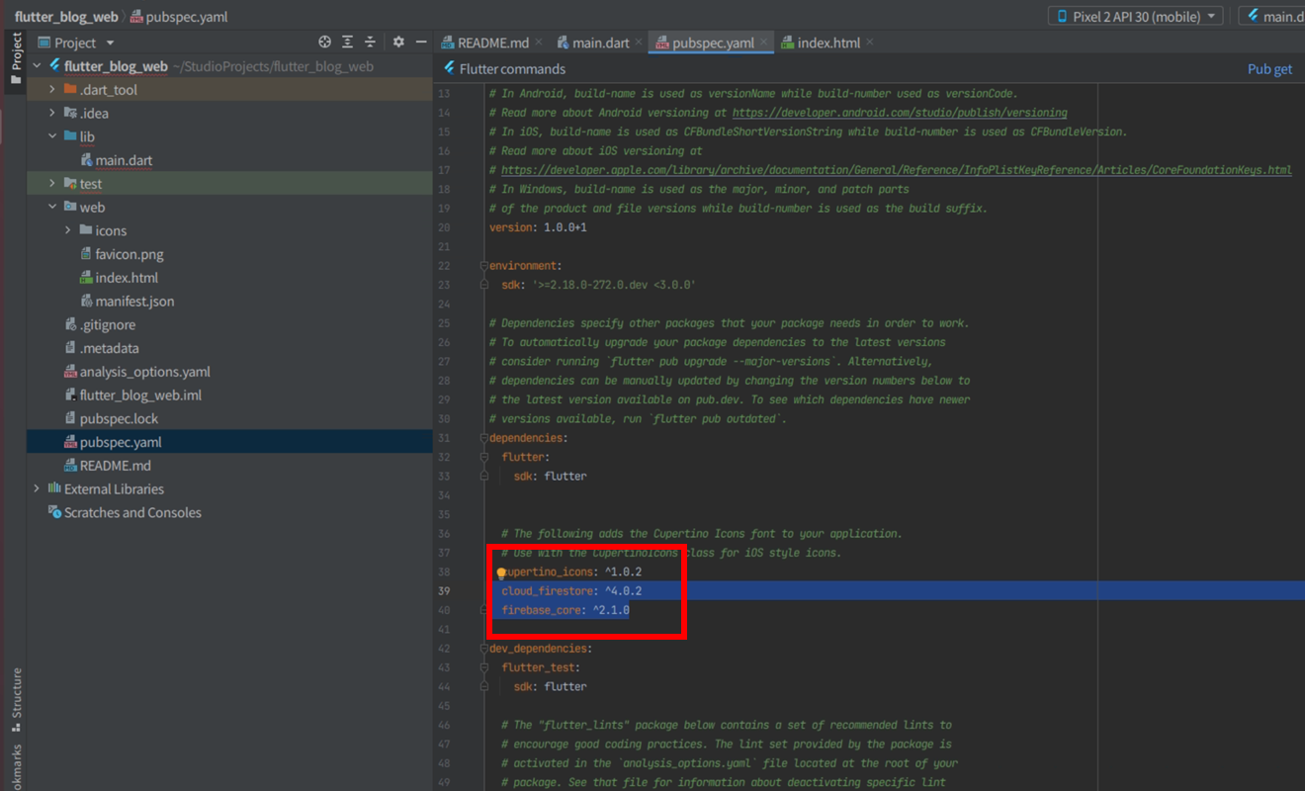
Task: Click line number 41 in gutter
Action: tap(443, 630)
